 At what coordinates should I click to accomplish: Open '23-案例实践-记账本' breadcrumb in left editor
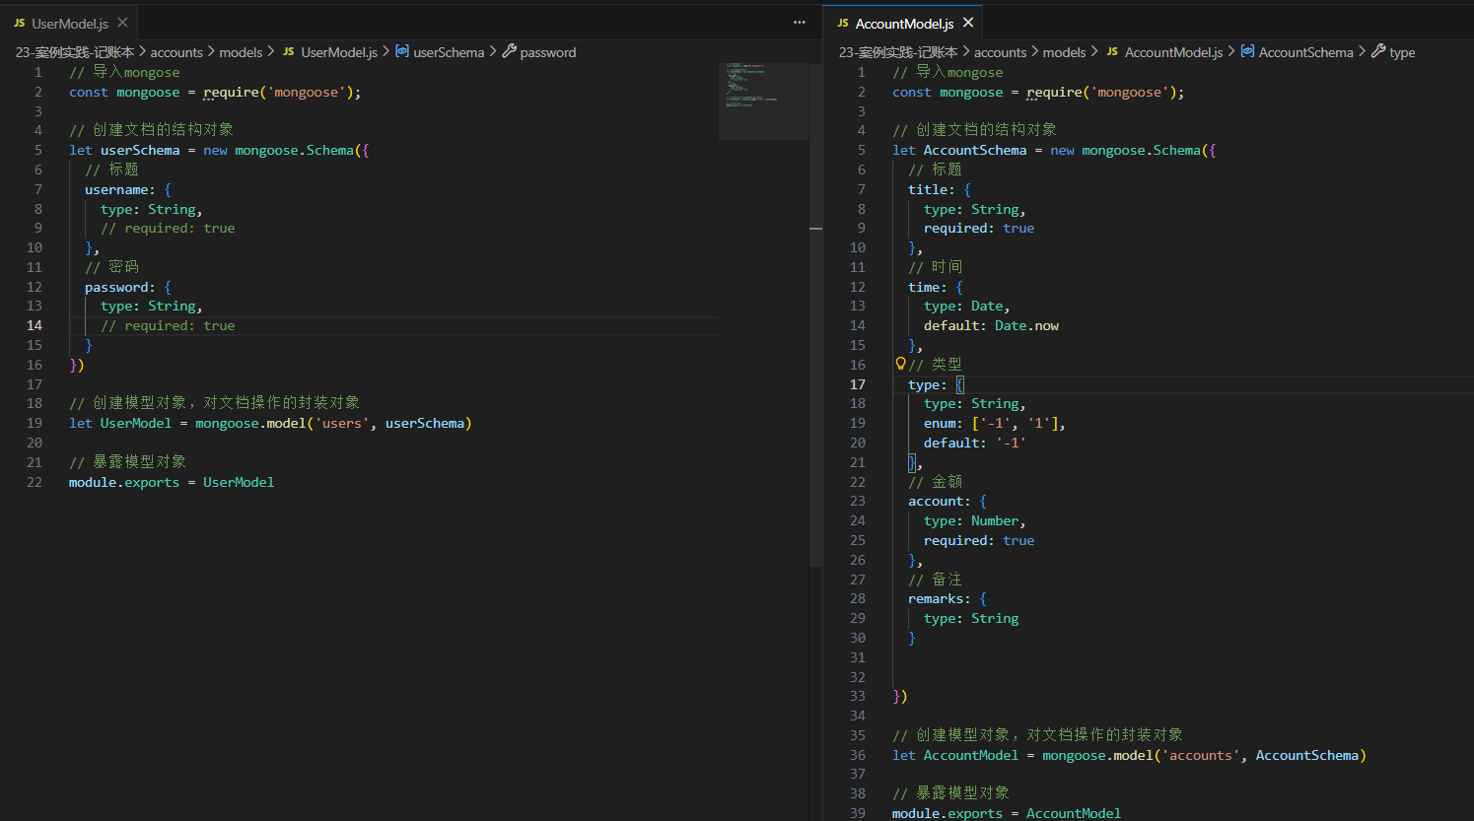tap(75, 52)
